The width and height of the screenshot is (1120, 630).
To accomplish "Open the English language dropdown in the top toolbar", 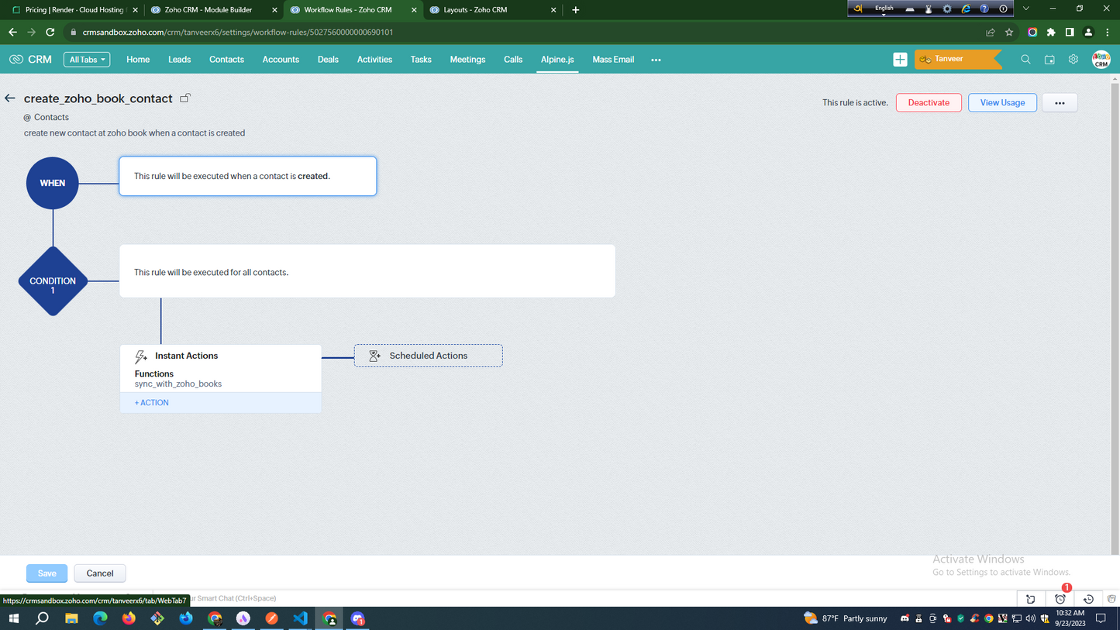I will [x=884, y=9].
